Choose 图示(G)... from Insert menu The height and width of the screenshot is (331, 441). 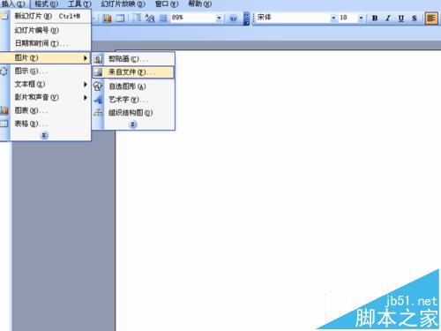[x=46, y=71]
